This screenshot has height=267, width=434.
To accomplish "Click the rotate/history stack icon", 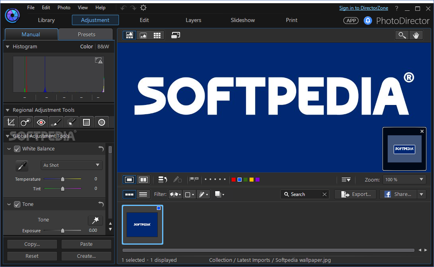I will click(x=163, y=180).
